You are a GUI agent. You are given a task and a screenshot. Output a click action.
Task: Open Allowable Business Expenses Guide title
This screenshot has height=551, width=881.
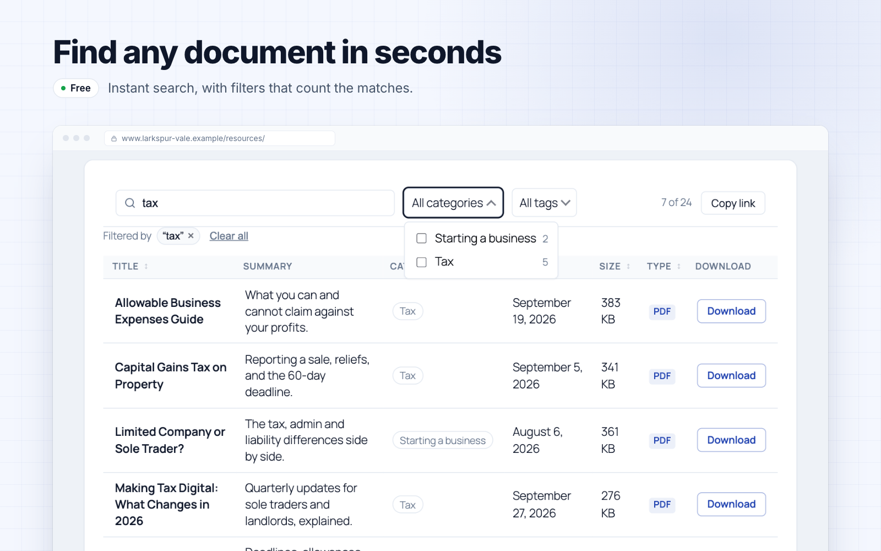pos(168,311)
